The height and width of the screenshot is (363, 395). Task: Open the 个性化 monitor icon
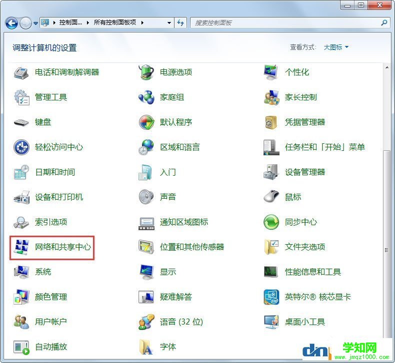click(x=271, y=72)
